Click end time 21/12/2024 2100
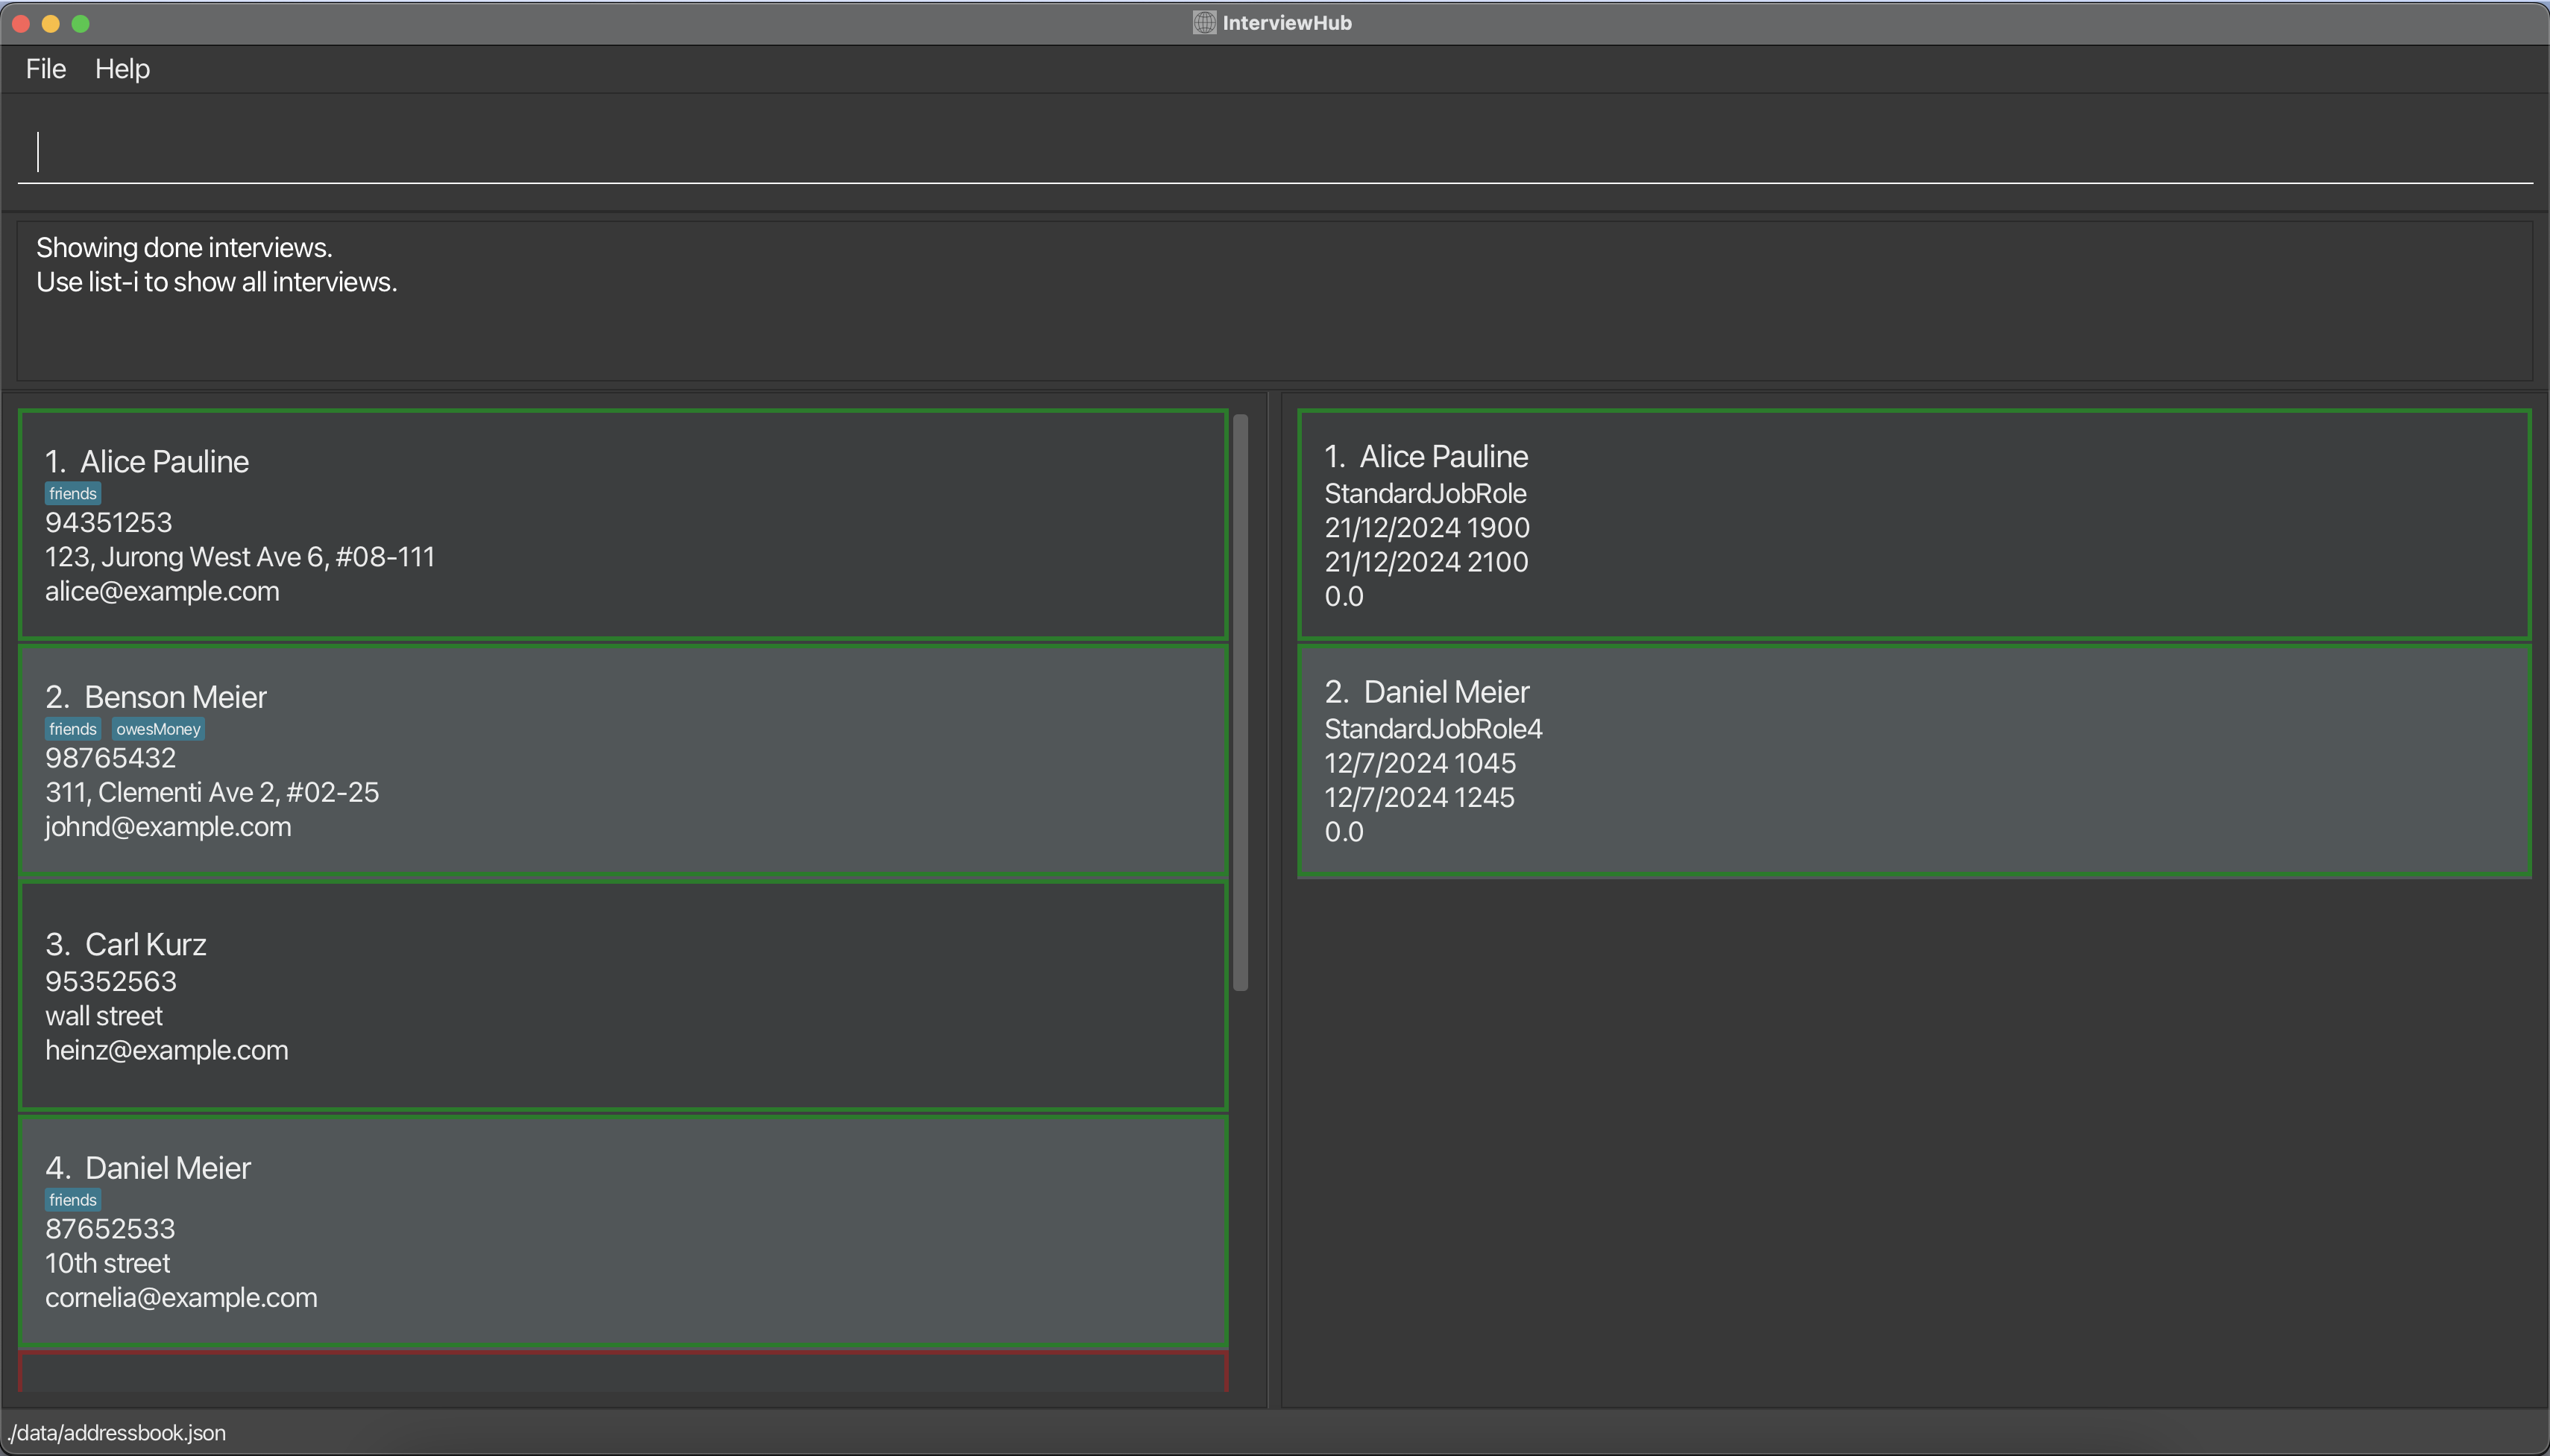 click(1426, 562)
